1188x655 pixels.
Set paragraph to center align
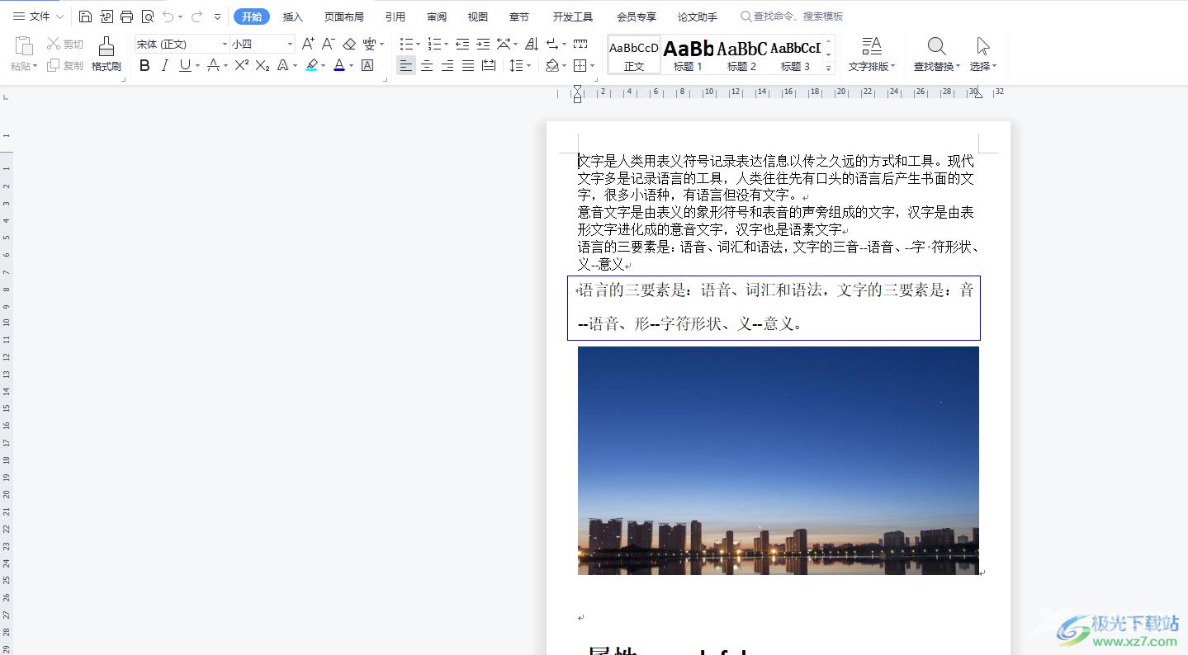[x=427, y=65]
